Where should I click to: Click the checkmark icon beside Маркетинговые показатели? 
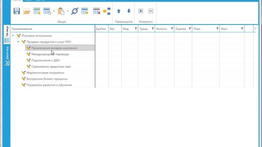23,73
